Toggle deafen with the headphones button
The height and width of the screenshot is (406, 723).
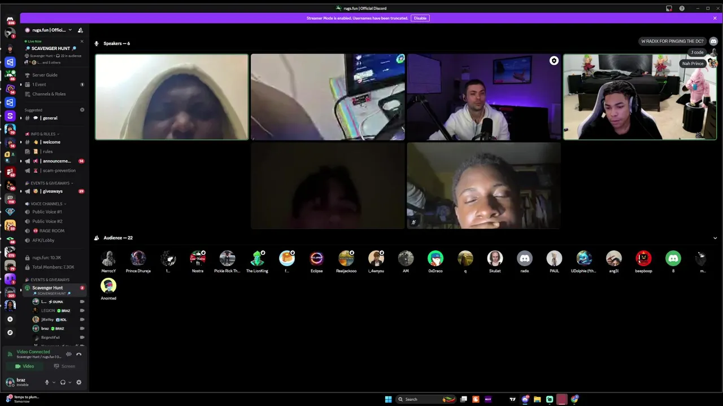click(x=63, y=382)
